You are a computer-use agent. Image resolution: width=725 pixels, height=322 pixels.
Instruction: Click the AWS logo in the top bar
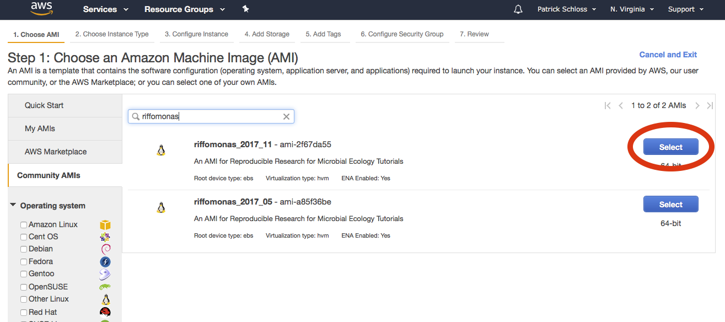(41, 9)
